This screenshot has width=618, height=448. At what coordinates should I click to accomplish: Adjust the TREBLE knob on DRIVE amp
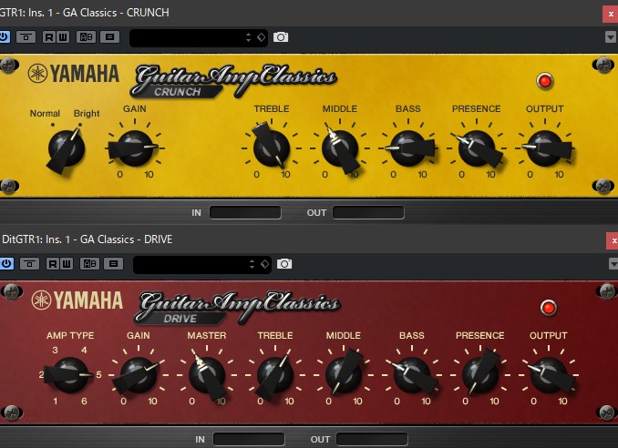pos(274,375)
